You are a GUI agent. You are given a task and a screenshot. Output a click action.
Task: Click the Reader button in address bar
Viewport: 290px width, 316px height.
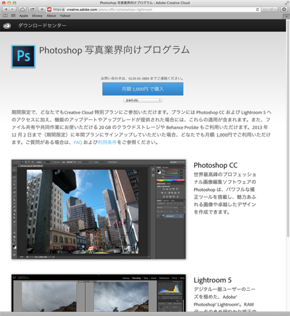(x=270, y=9)
